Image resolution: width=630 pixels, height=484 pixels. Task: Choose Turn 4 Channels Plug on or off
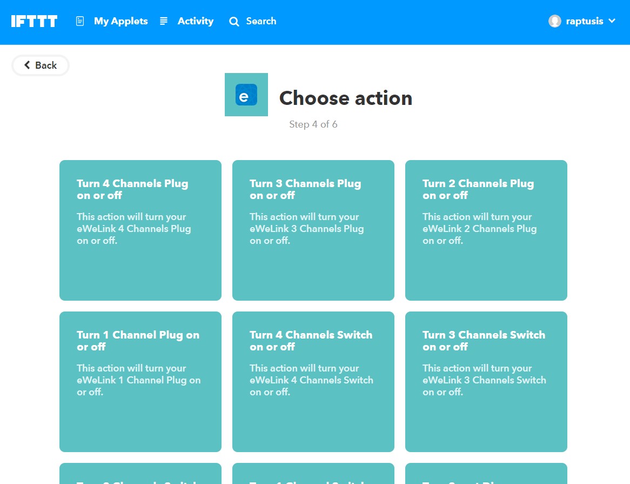tap(140, 230)
